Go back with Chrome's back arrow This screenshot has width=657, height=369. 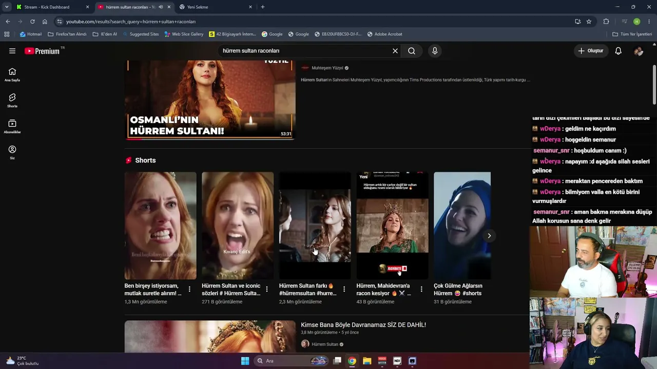coord(8,22)
